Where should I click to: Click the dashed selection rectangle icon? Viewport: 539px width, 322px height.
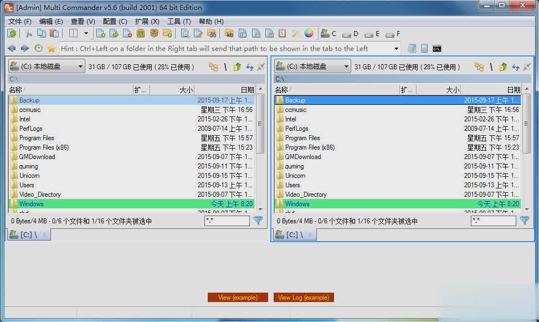click(x=73, y=33)
